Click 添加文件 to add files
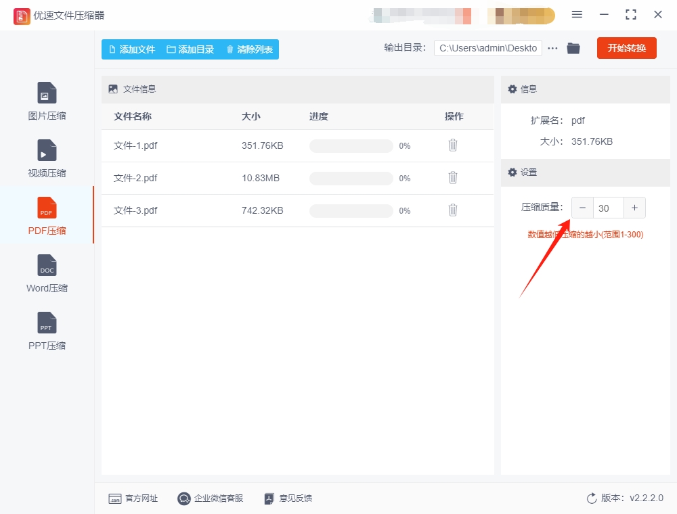The width and height of the screenshot is (677, 514). (132, 49)
